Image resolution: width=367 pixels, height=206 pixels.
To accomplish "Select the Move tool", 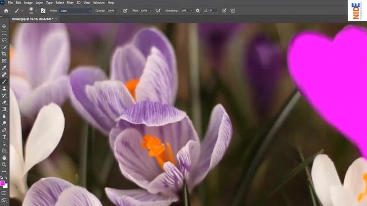I will tap(4, 26).
